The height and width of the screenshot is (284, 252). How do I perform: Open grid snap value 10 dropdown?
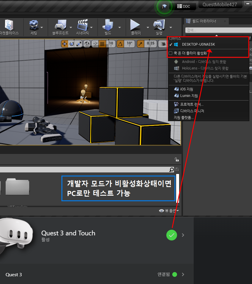pyautogui.click(x=111, y=44)
